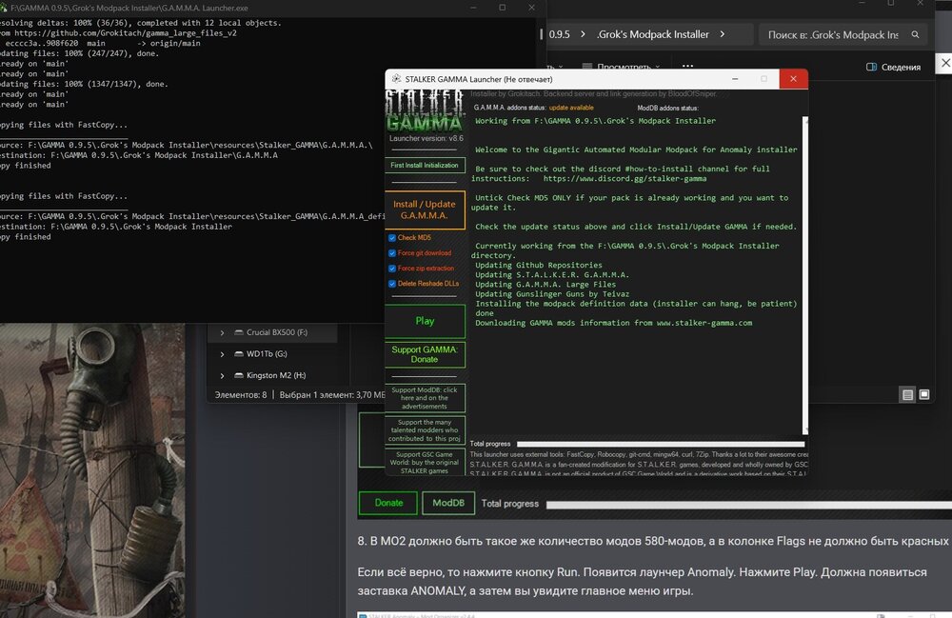Click the console window title bar icon
952x618 pixels.
4,8
